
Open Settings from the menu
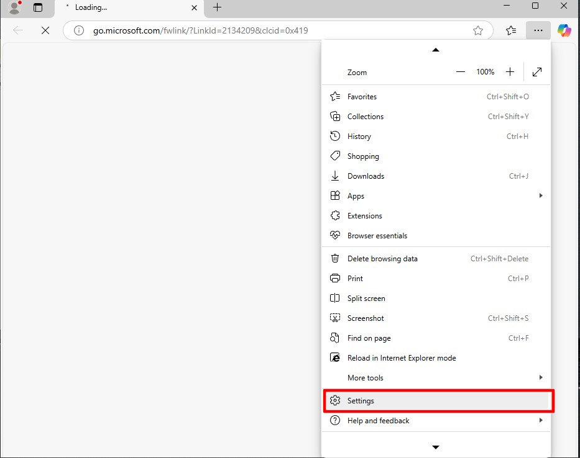[x=361, y=401]
